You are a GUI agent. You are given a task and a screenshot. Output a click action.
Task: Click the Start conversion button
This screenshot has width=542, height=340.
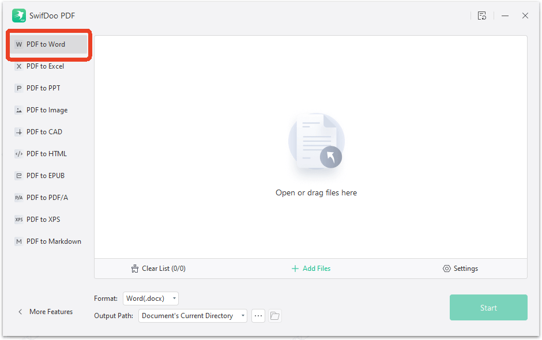coord(488,308)
